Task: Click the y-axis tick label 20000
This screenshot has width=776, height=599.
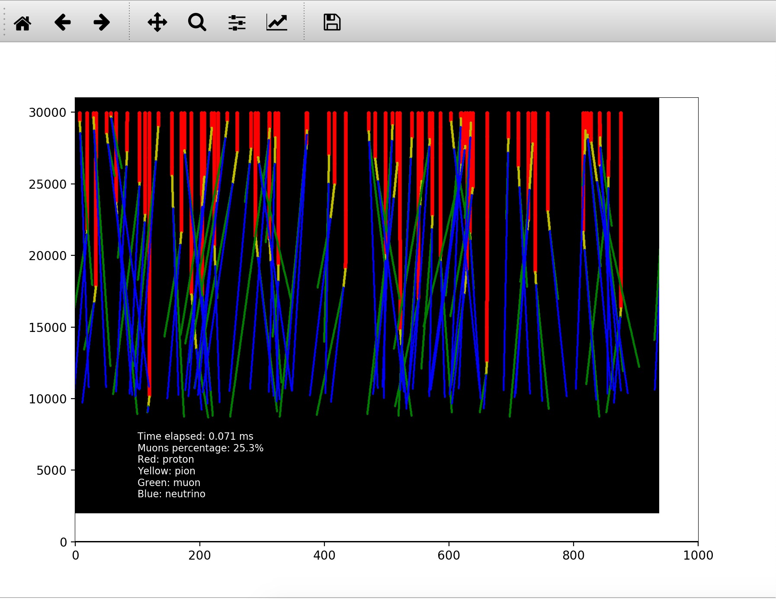Action: click(48, 256)
